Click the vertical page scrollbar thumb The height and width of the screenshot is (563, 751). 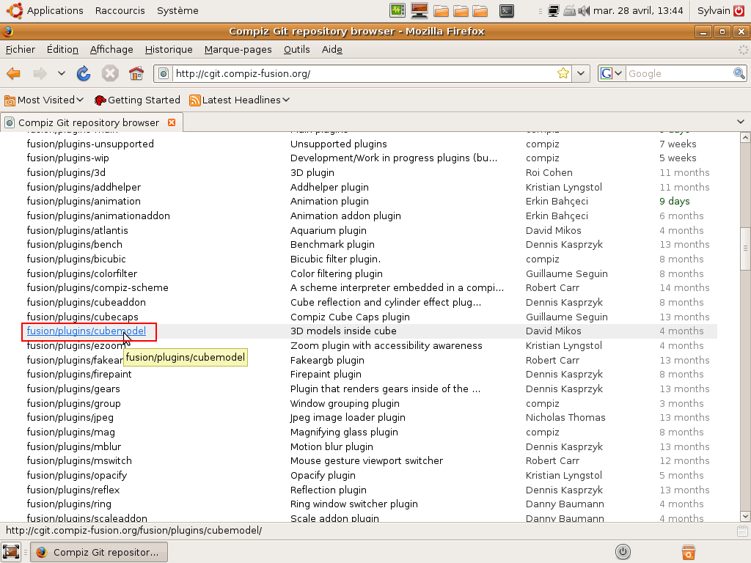coord(745,249)
